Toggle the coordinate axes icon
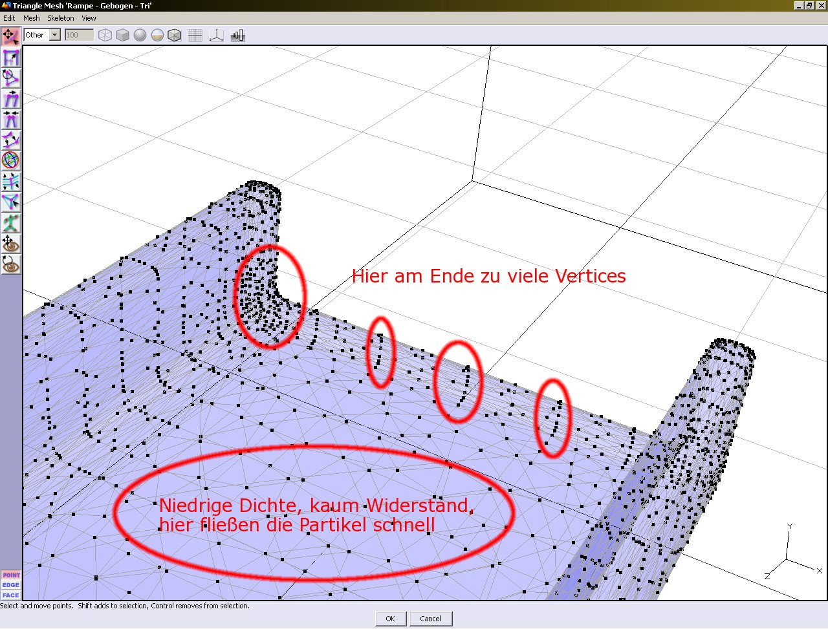This screenshot has width=828, height=629. coord(216,35)
